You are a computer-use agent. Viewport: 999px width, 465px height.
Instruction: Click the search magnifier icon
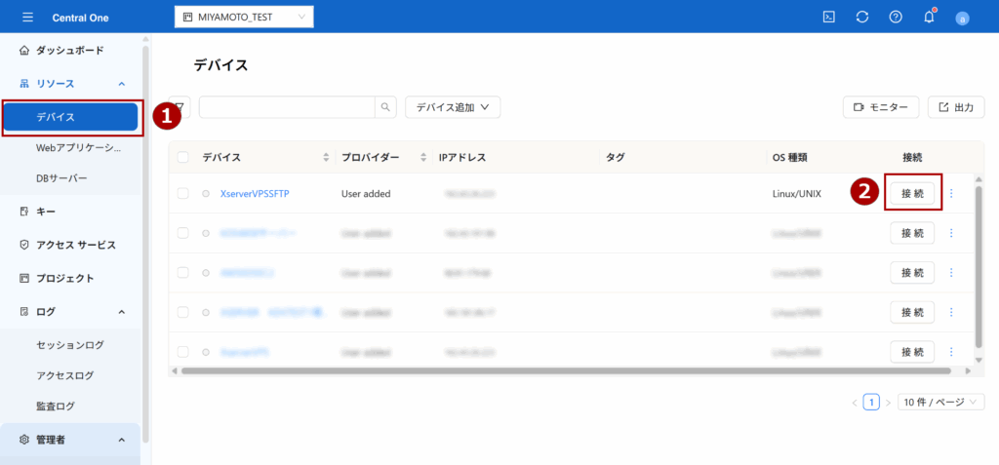[387, 107]
